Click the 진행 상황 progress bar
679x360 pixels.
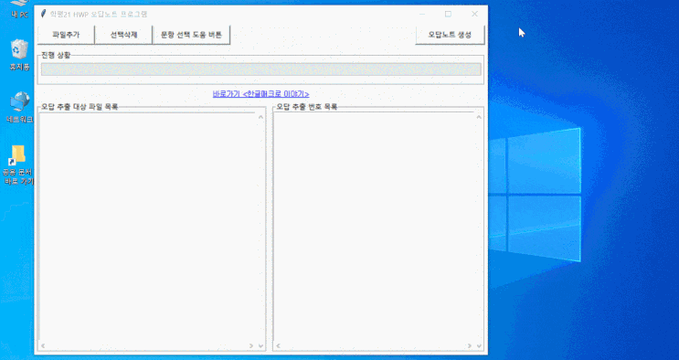[260, 69]
